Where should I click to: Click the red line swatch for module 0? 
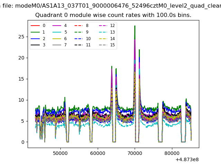35,26
